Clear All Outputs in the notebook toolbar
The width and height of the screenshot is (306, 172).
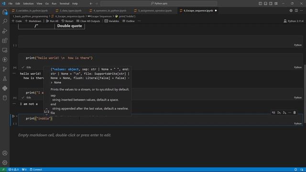pos(88,21)
